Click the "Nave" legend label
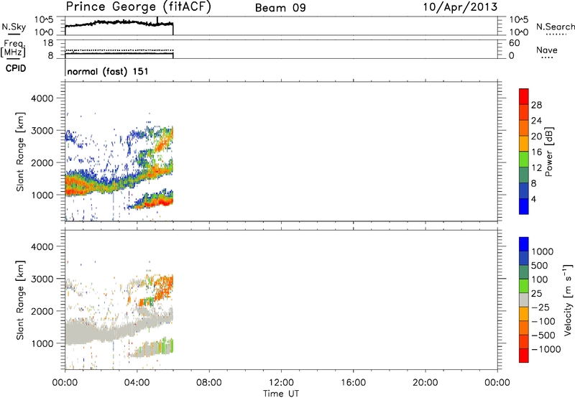The height and width of the screenshot is (398, 575). [546, 50]
